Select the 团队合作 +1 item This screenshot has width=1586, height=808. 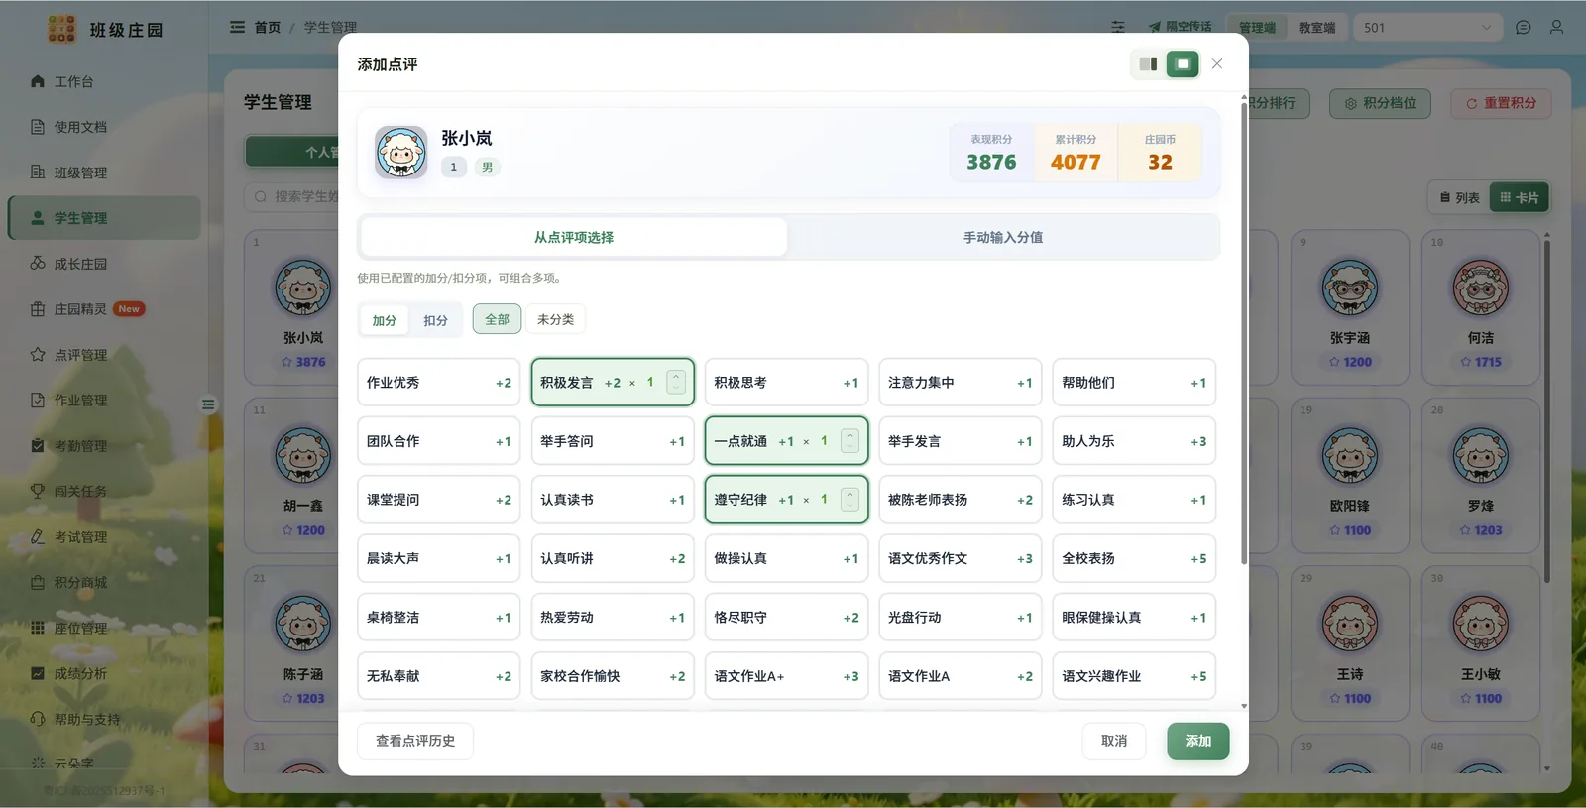point(438,441)
